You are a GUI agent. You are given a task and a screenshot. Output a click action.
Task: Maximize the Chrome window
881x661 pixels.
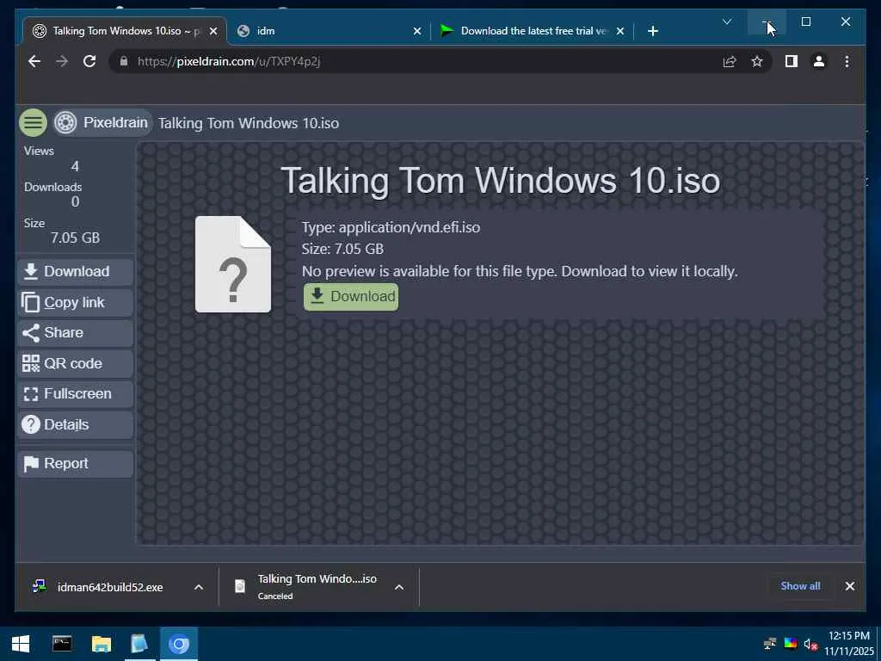pos(806,22)
